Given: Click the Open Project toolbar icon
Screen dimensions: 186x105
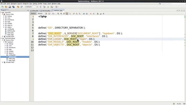Looking at the screenshot, I should 10,7.
